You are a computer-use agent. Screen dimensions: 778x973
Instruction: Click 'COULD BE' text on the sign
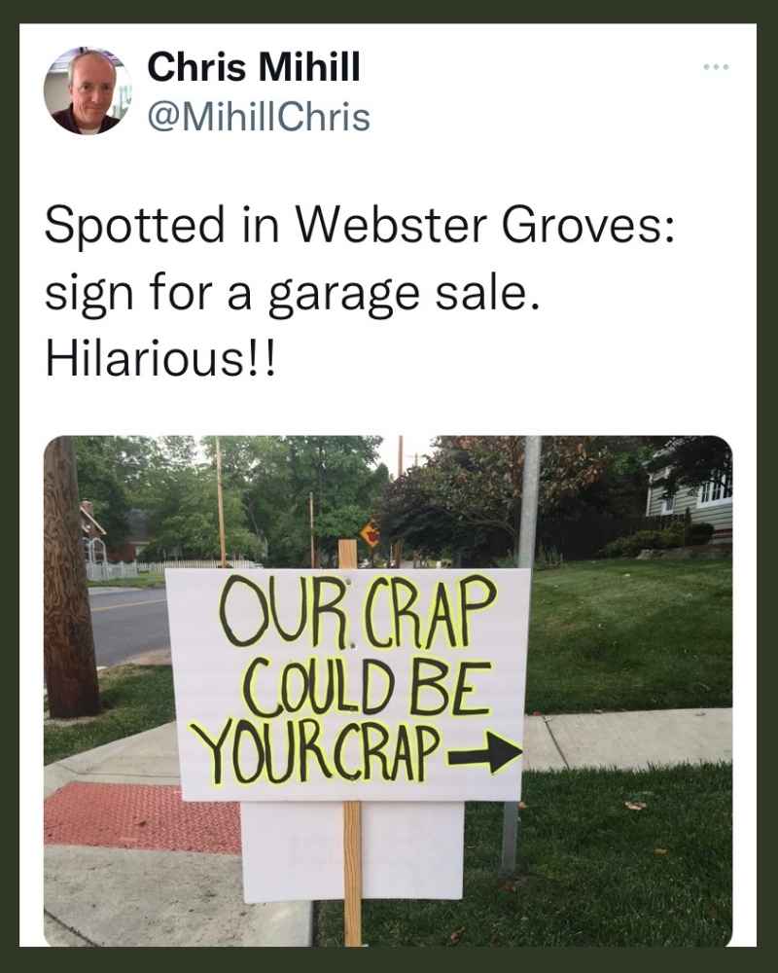[366, 688]
